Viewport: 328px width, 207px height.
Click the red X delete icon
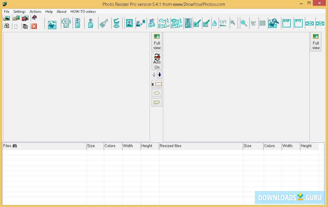[x=34, y=26]
